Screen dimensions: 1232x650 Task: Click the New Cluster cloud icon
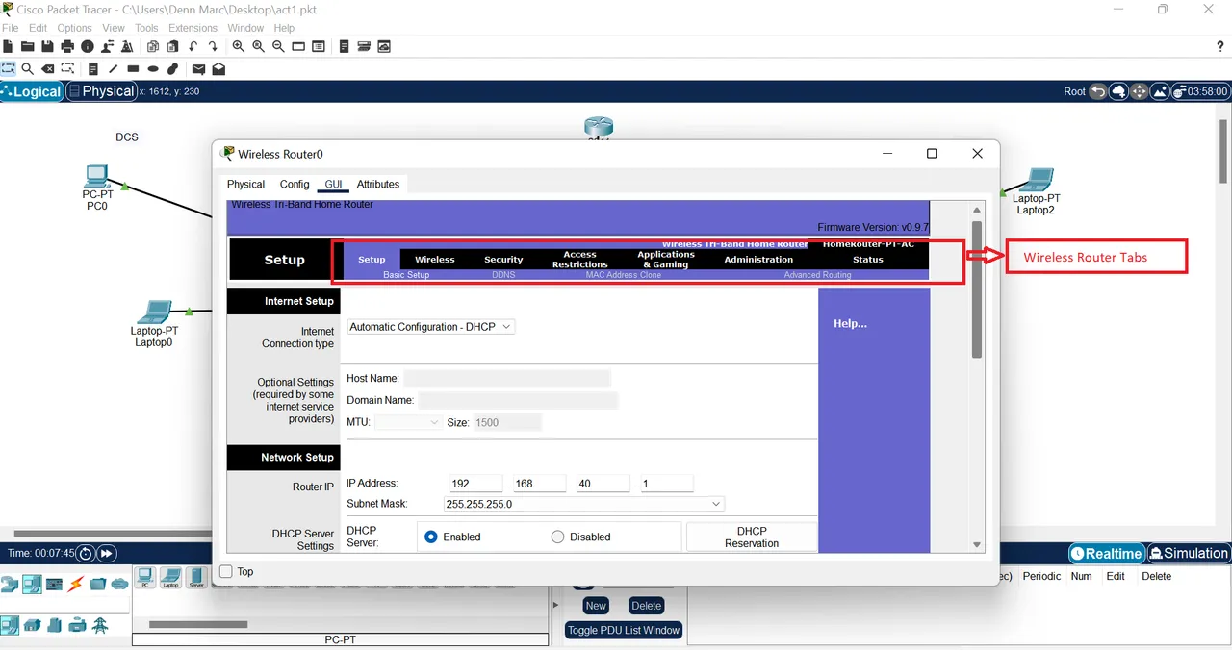point(1119,91)
